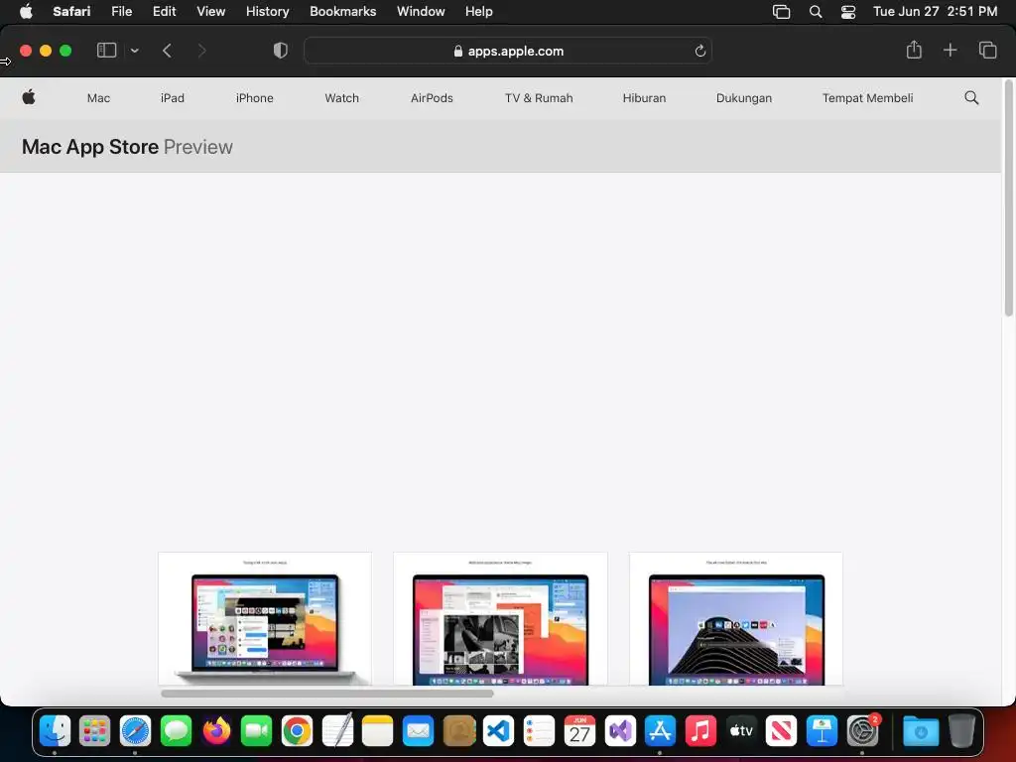This screenshot has height=762, width=1016.
Task: Open System Settings from the Dock
Action: 862,731
